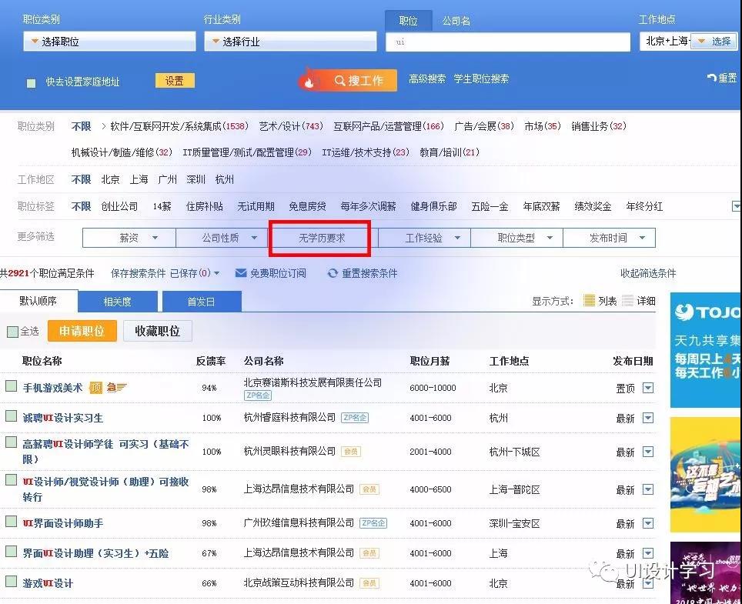Select the list view display icon

click(589, 301)
